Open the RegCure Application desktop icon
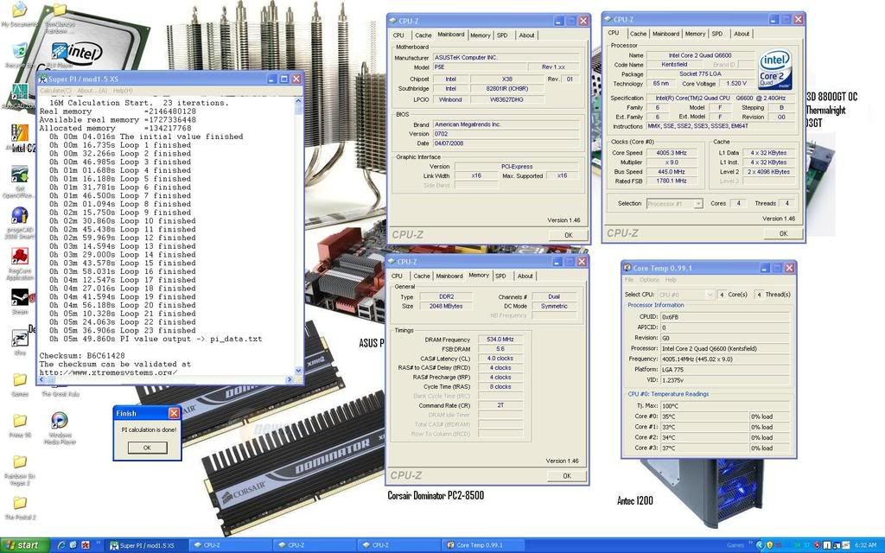The image size is (885, 553). 19,257
